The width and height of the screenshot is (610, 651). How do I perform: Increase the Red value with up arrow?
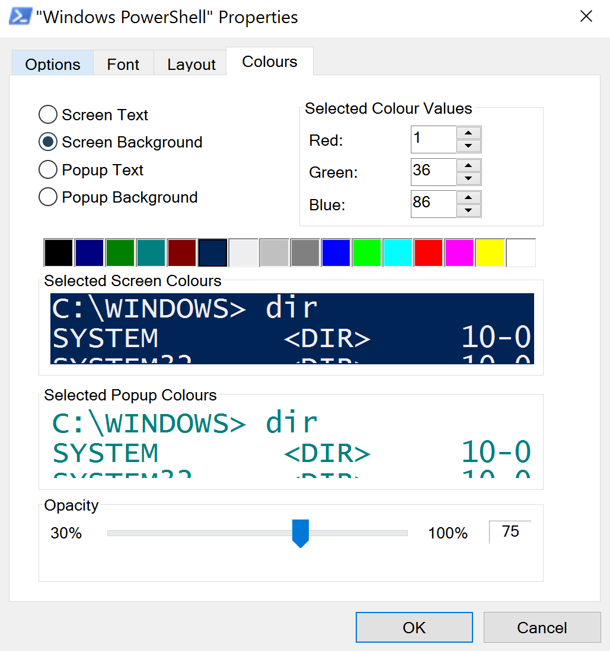point(468,133)
